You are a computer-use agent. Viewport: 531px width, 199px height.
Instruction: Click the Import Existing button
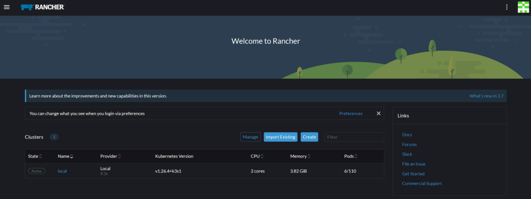click(281, 137)
